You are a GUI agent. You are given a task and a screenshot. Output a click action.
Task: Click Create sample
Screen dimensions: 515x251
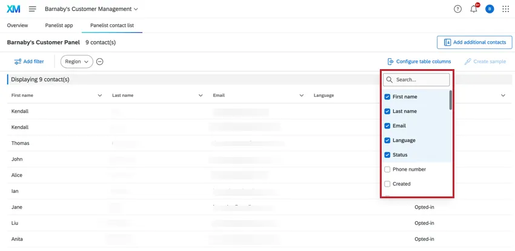coord(485,61)
